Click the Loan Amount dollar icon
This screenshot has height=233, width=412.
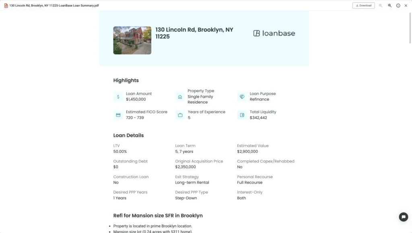click(x=118, y=97)
